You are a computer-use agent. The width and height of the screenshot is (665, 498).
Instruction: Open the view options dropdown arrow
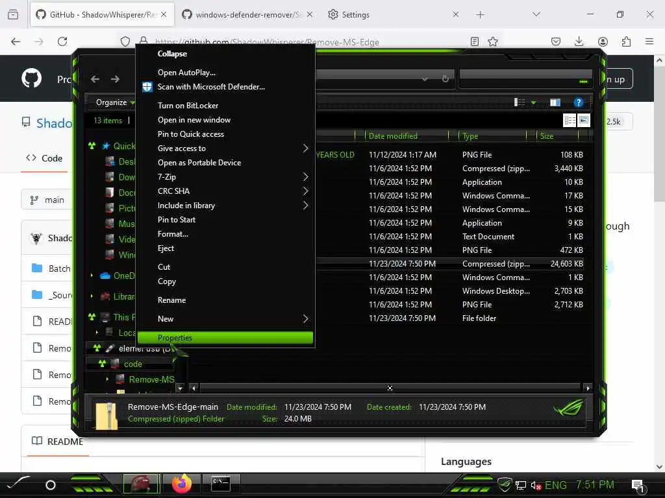534,102
